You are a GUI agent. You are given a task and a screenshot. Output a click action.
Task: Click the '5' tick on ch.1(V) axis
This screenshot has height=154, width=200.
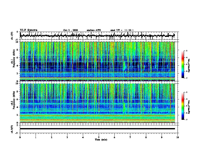click(x=17, y=32)
